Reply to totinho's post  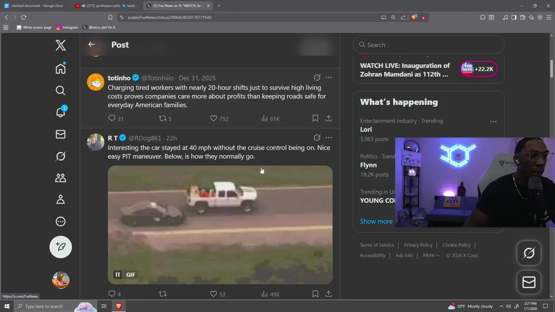112,118
